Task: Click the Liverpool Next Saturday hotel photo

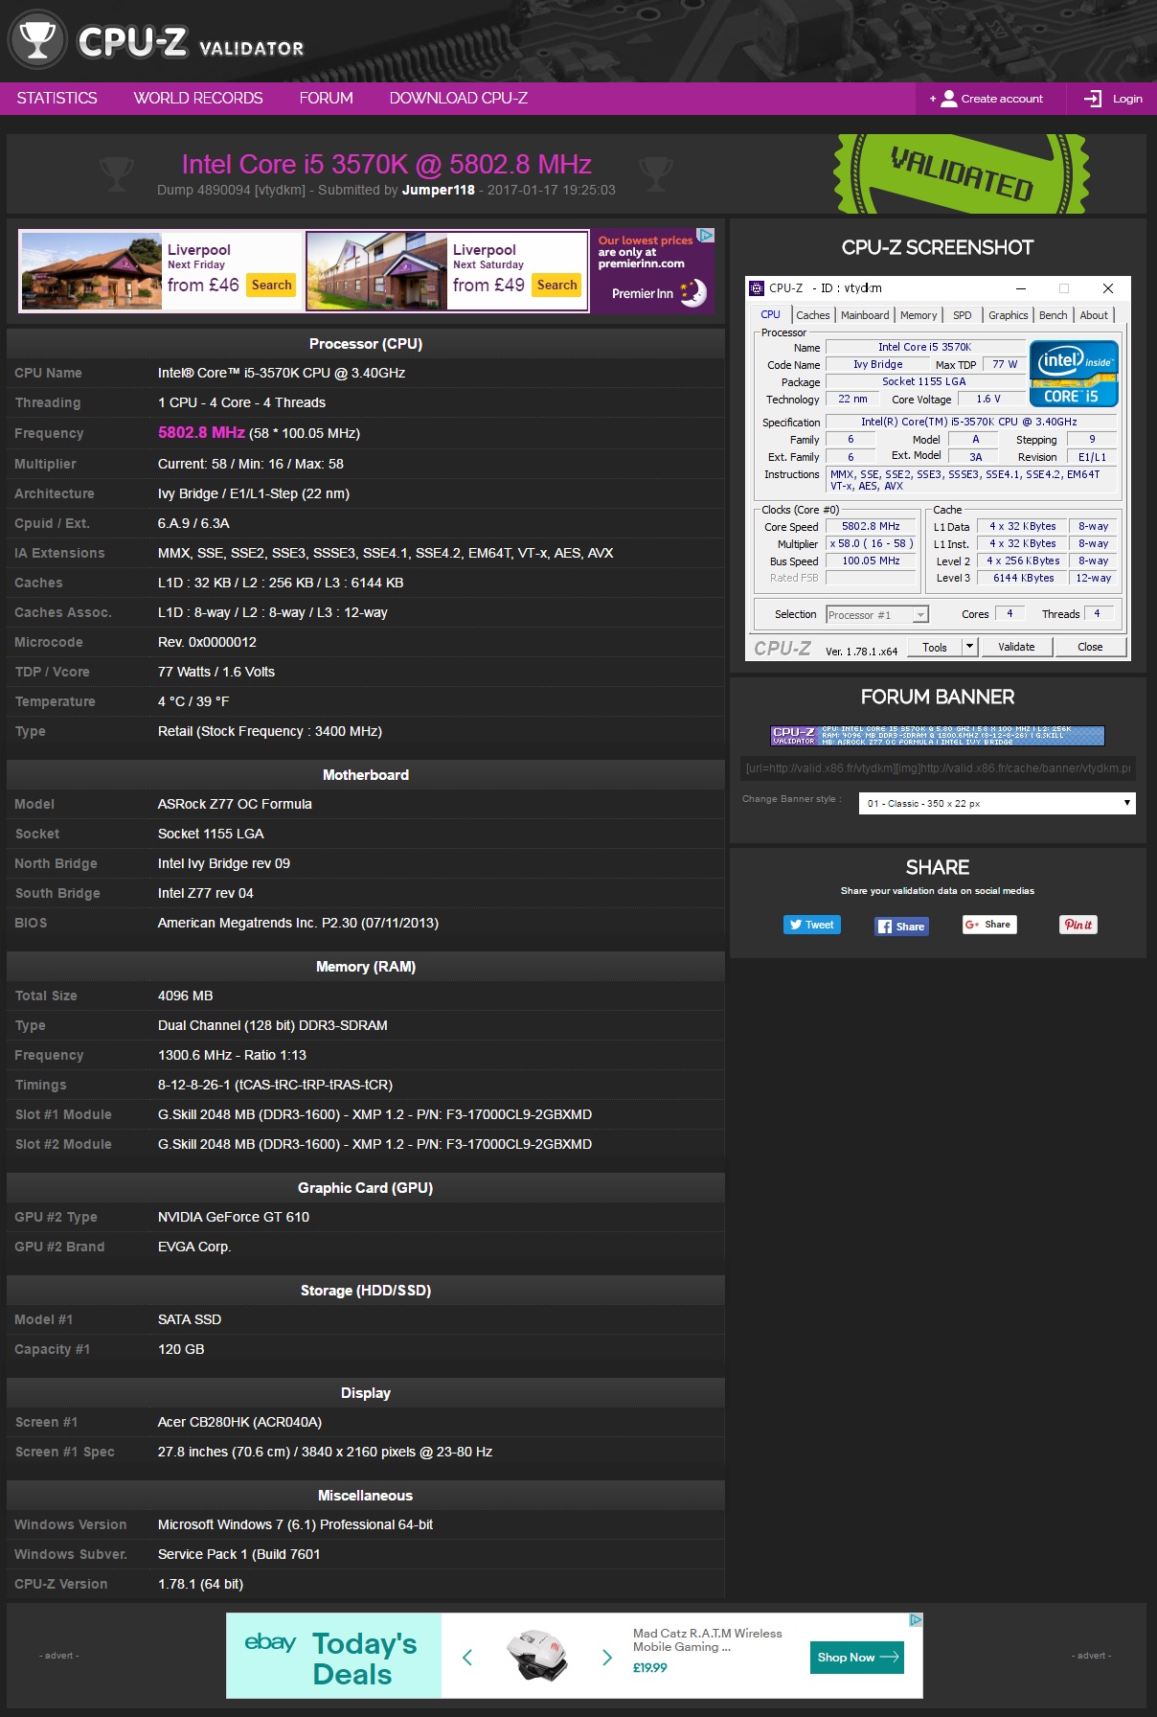Action: (x=377, y=271)
